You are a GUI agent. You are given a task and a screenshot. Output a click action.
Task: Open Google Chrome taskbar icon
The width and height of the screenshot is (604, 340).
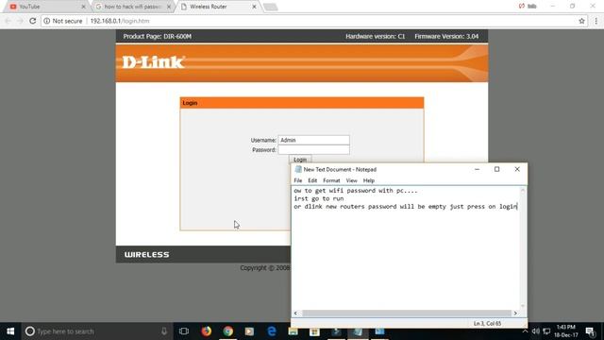(227, 331)
